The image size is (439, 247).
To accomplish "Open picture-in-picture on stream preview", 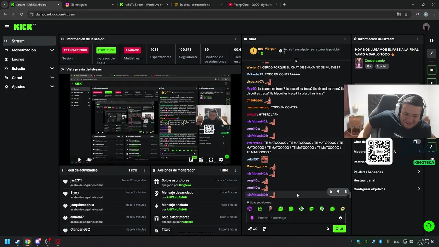I will click(x=191, y=160).
